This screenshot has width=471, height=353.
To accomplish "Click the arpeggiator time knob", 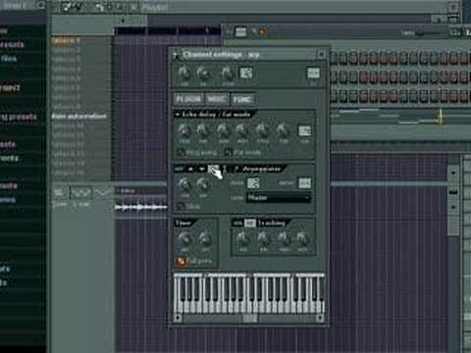I will coord(183,185).
